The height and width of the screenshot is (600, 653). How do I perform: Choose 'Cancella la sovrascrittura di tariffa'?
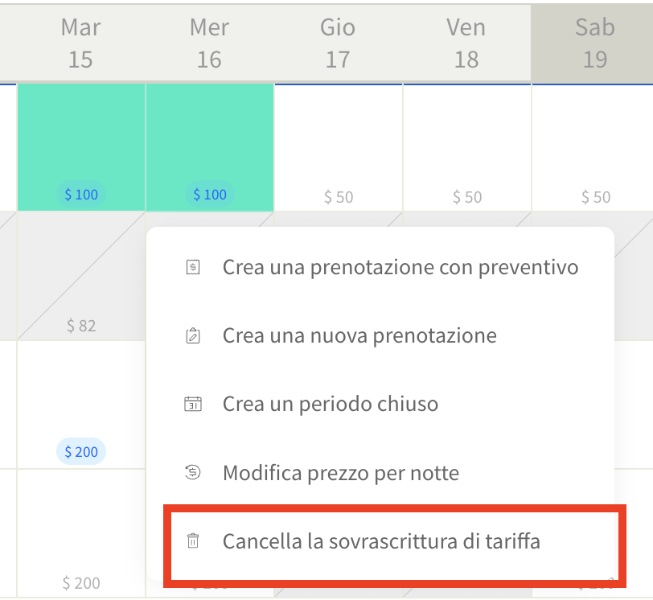point(381,541)
